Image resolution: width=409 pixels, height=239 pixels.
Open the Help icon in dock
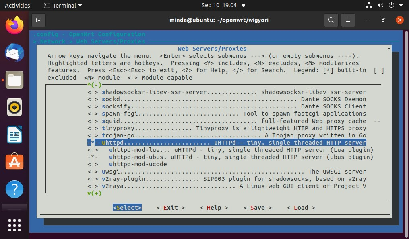14,189
